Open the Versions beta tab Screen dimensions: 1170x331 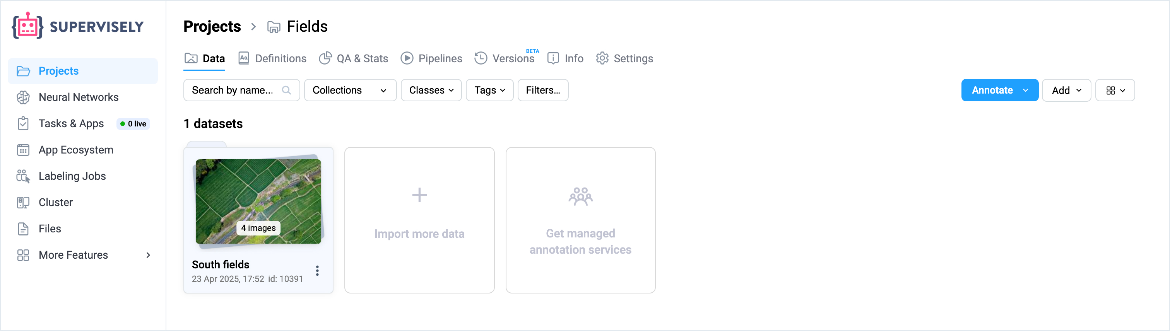click(x=505, y=58)
